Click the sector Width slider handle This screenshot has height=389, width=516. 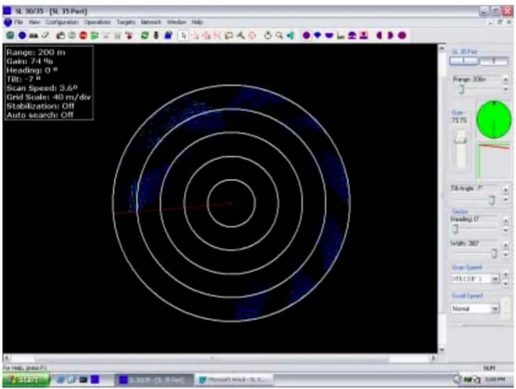[x=494, y=253]
